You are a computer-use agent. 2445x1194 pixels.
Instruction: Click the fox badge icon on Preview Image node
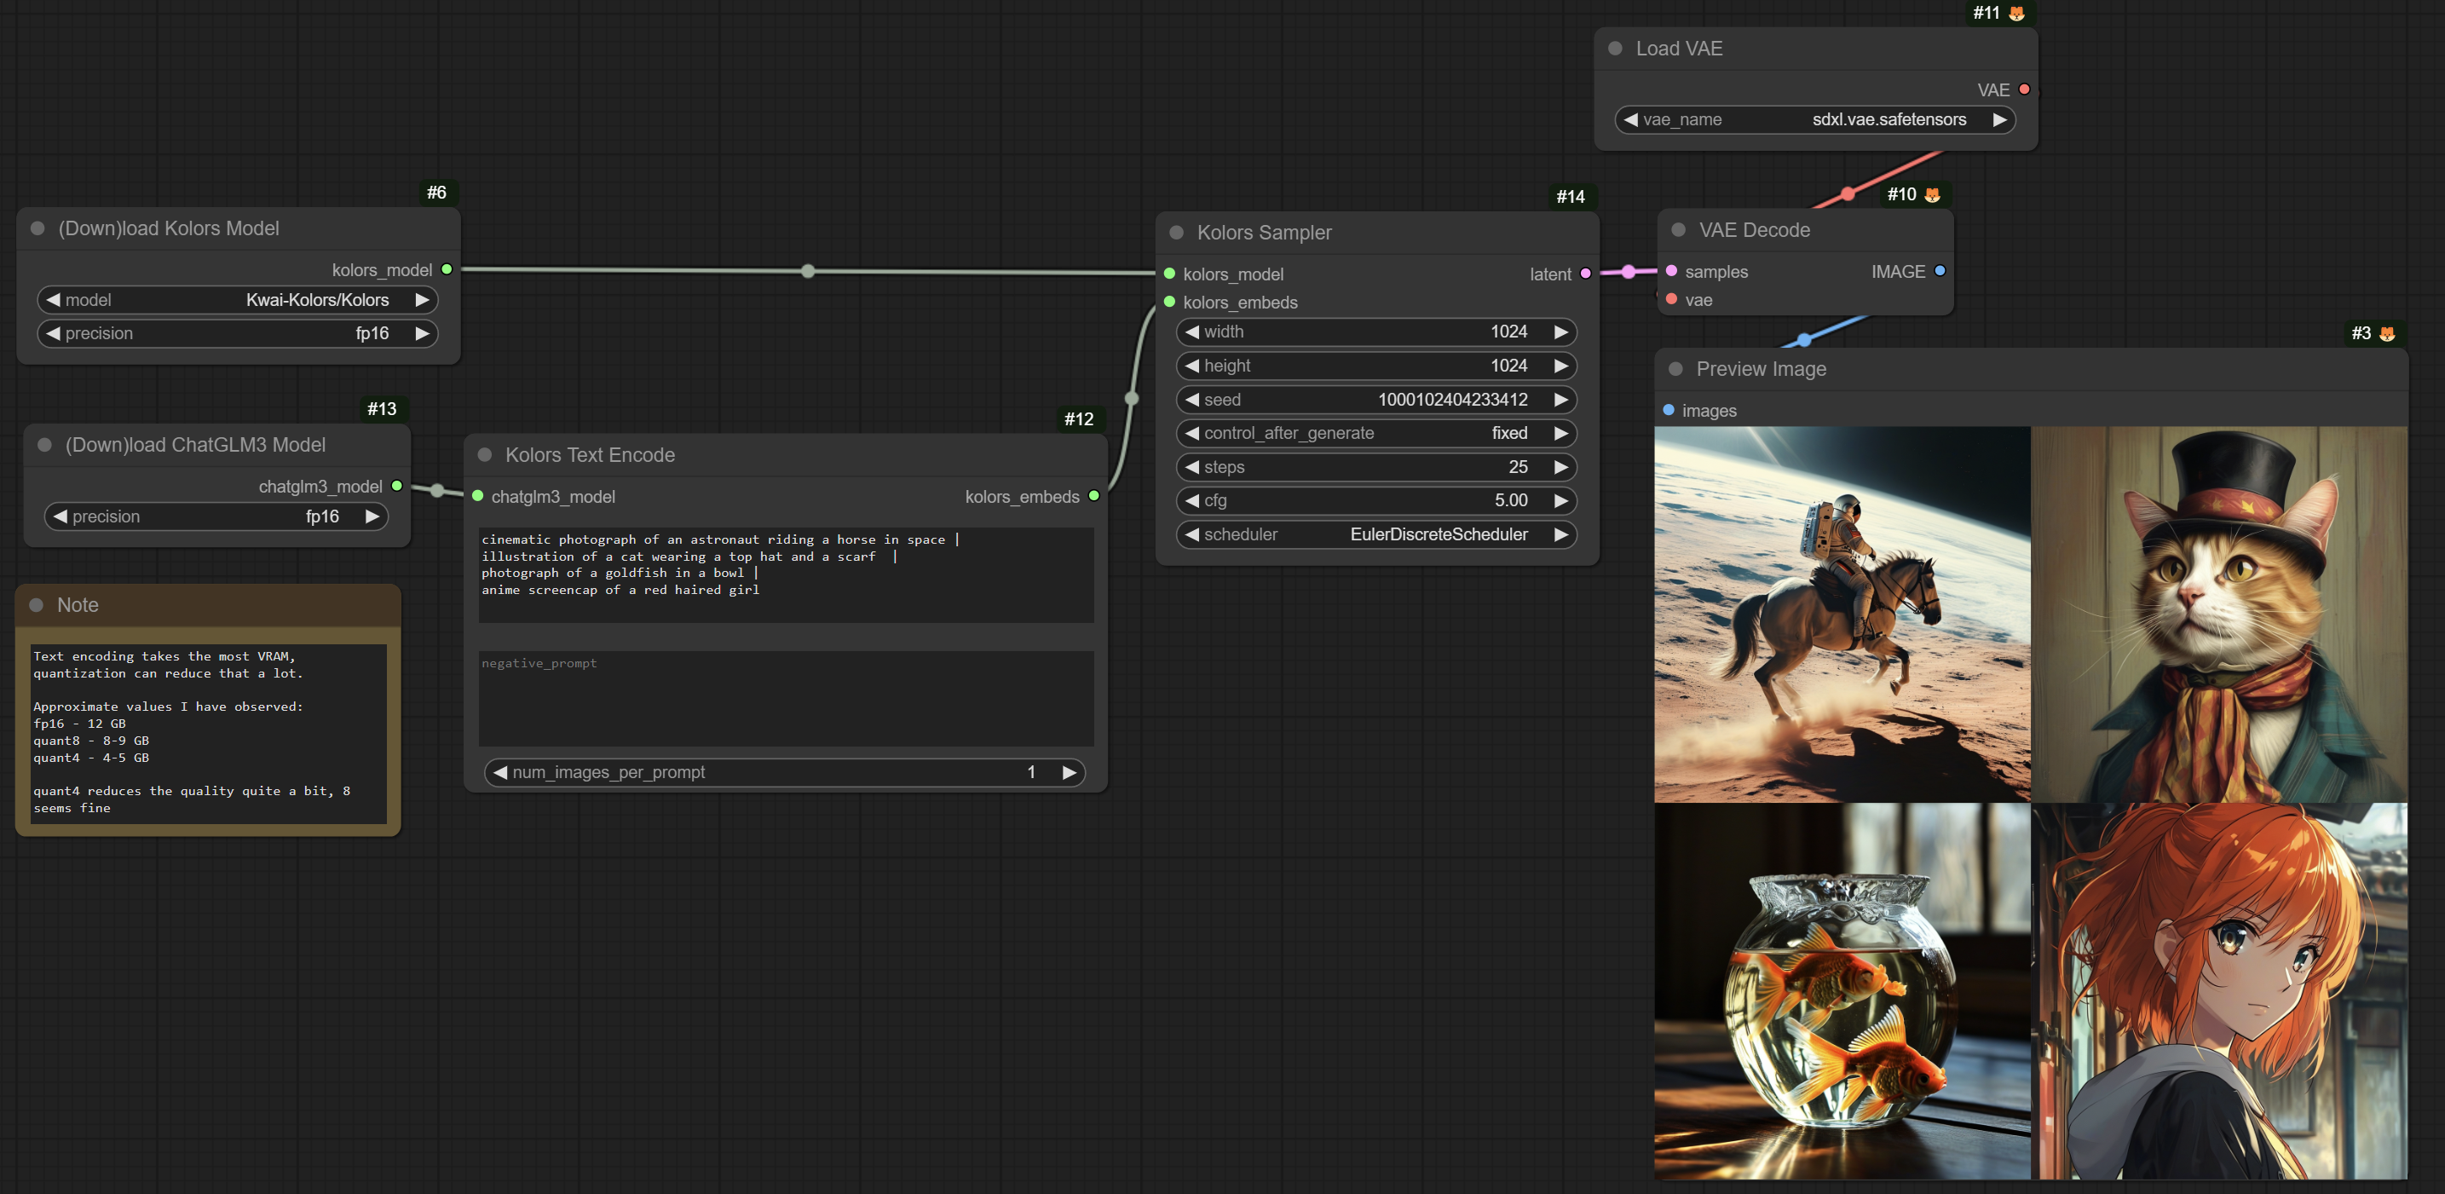click(2387, 333)
